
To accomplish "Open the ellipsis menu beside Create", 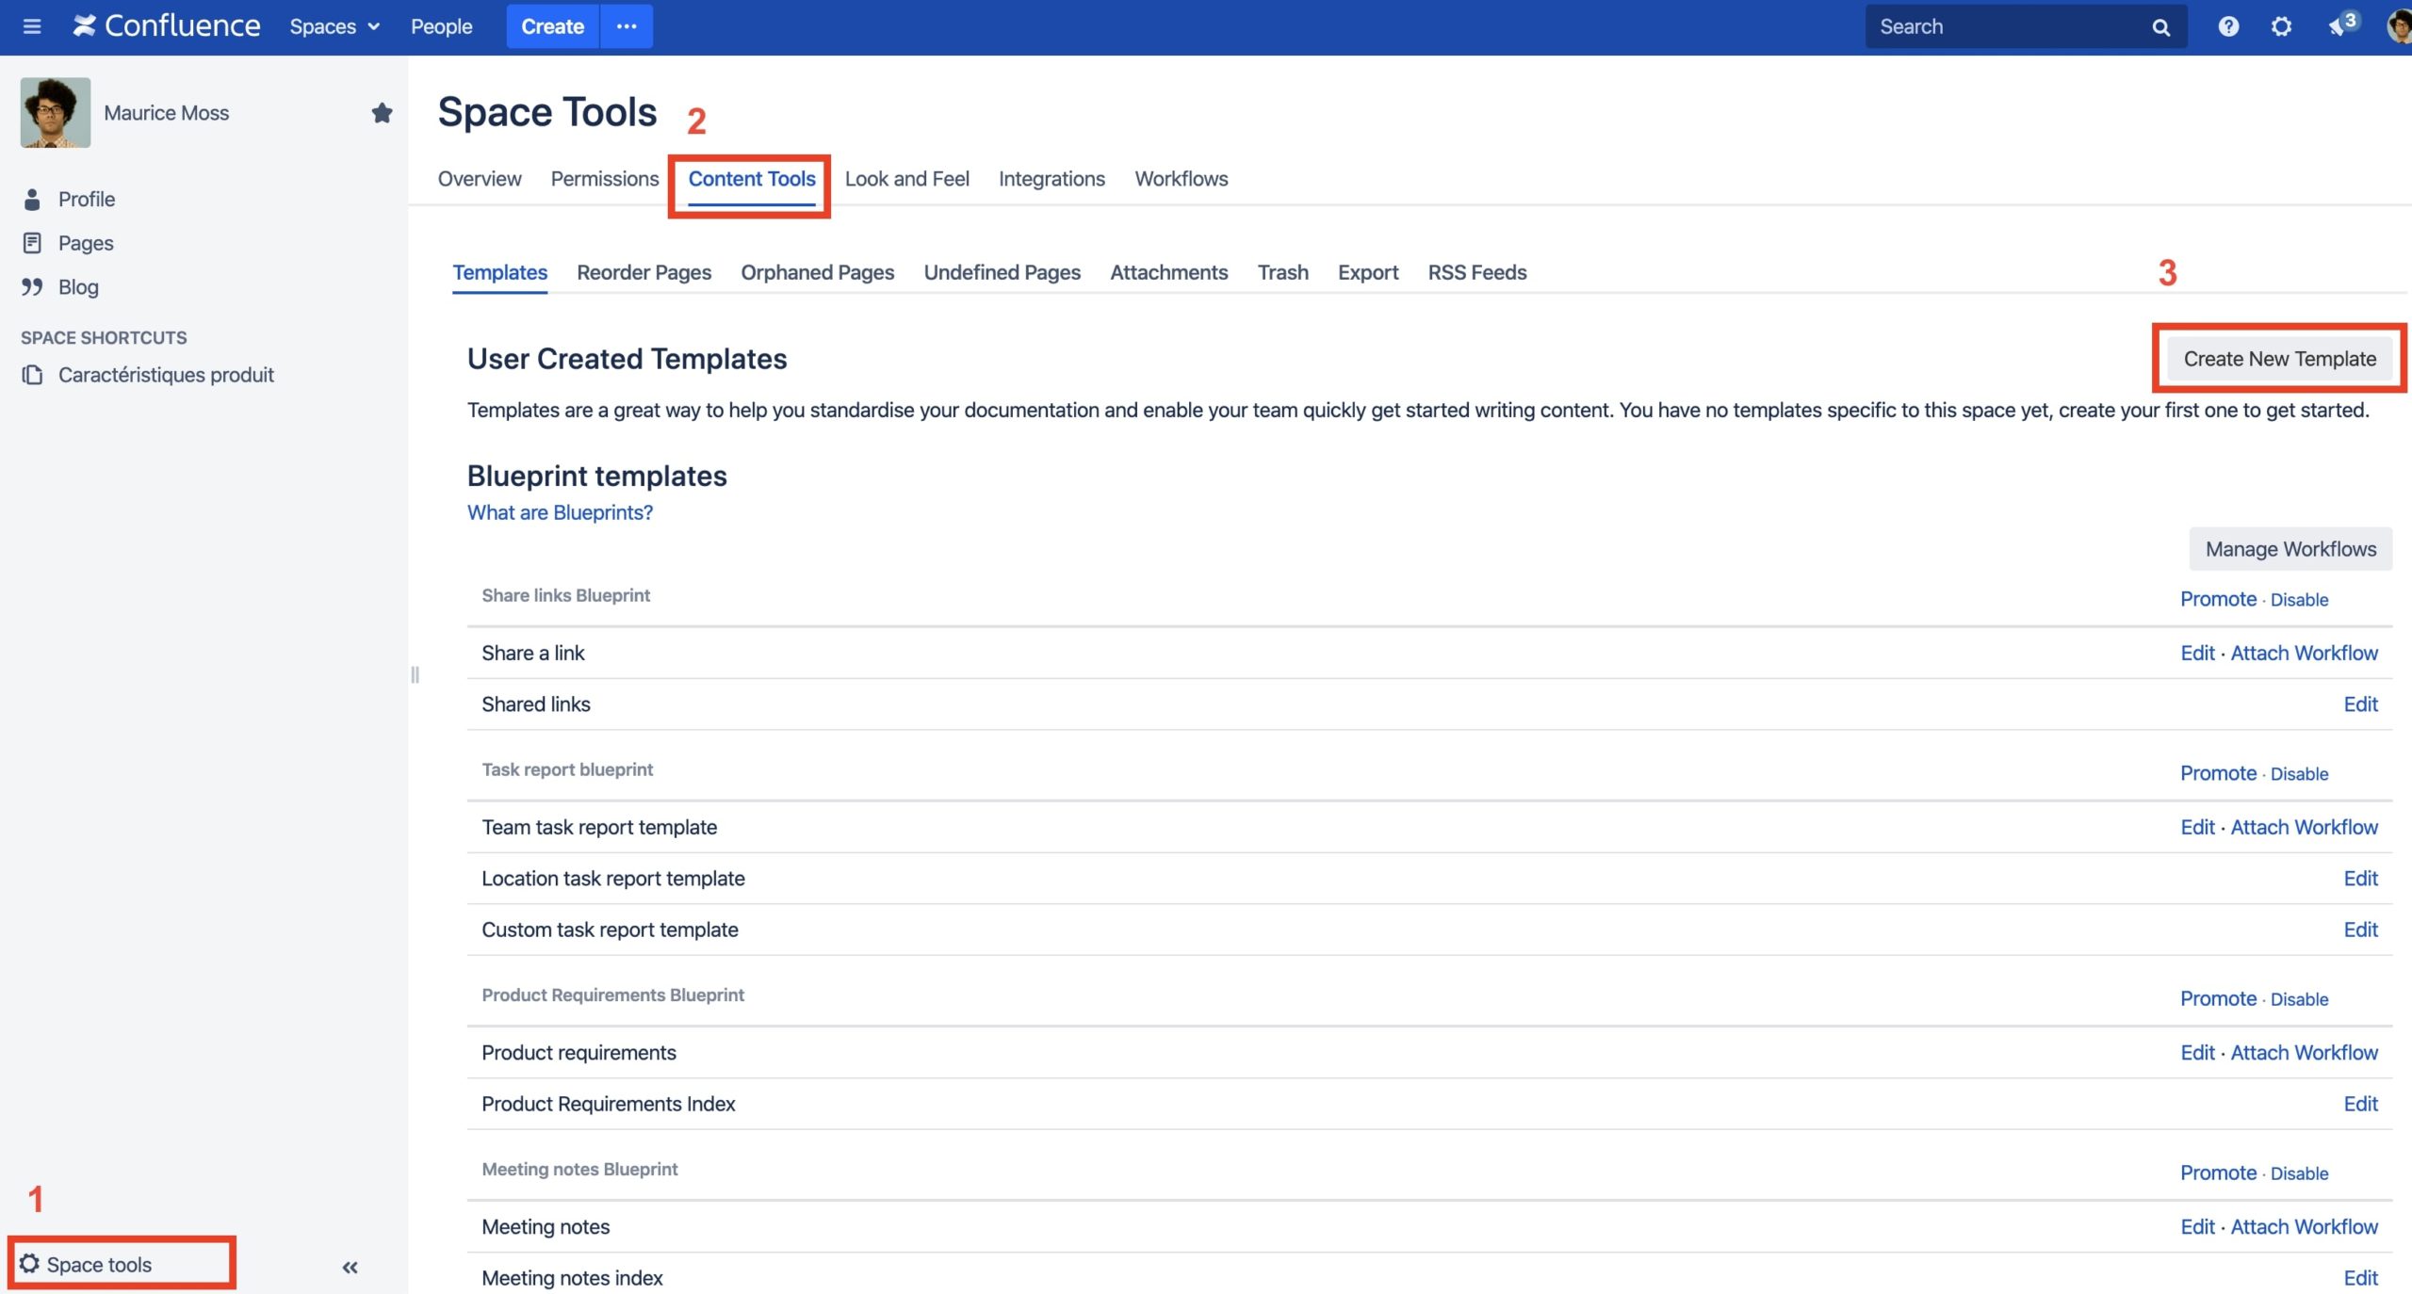I will (627, 26).
